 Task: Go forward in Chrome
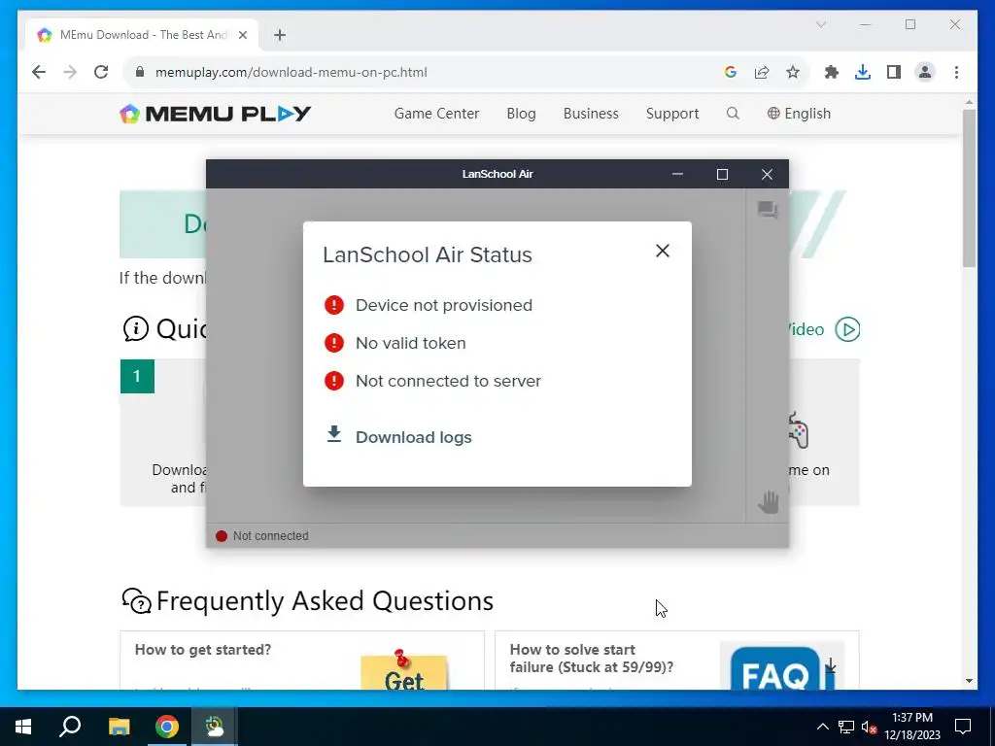click(70, 72)
